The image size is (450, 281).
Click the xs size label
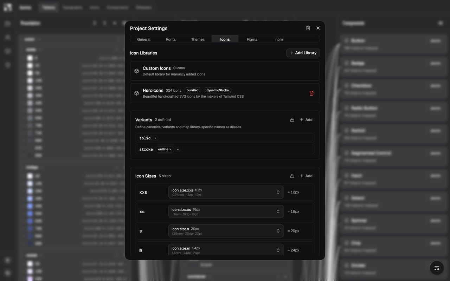[142, 212]
